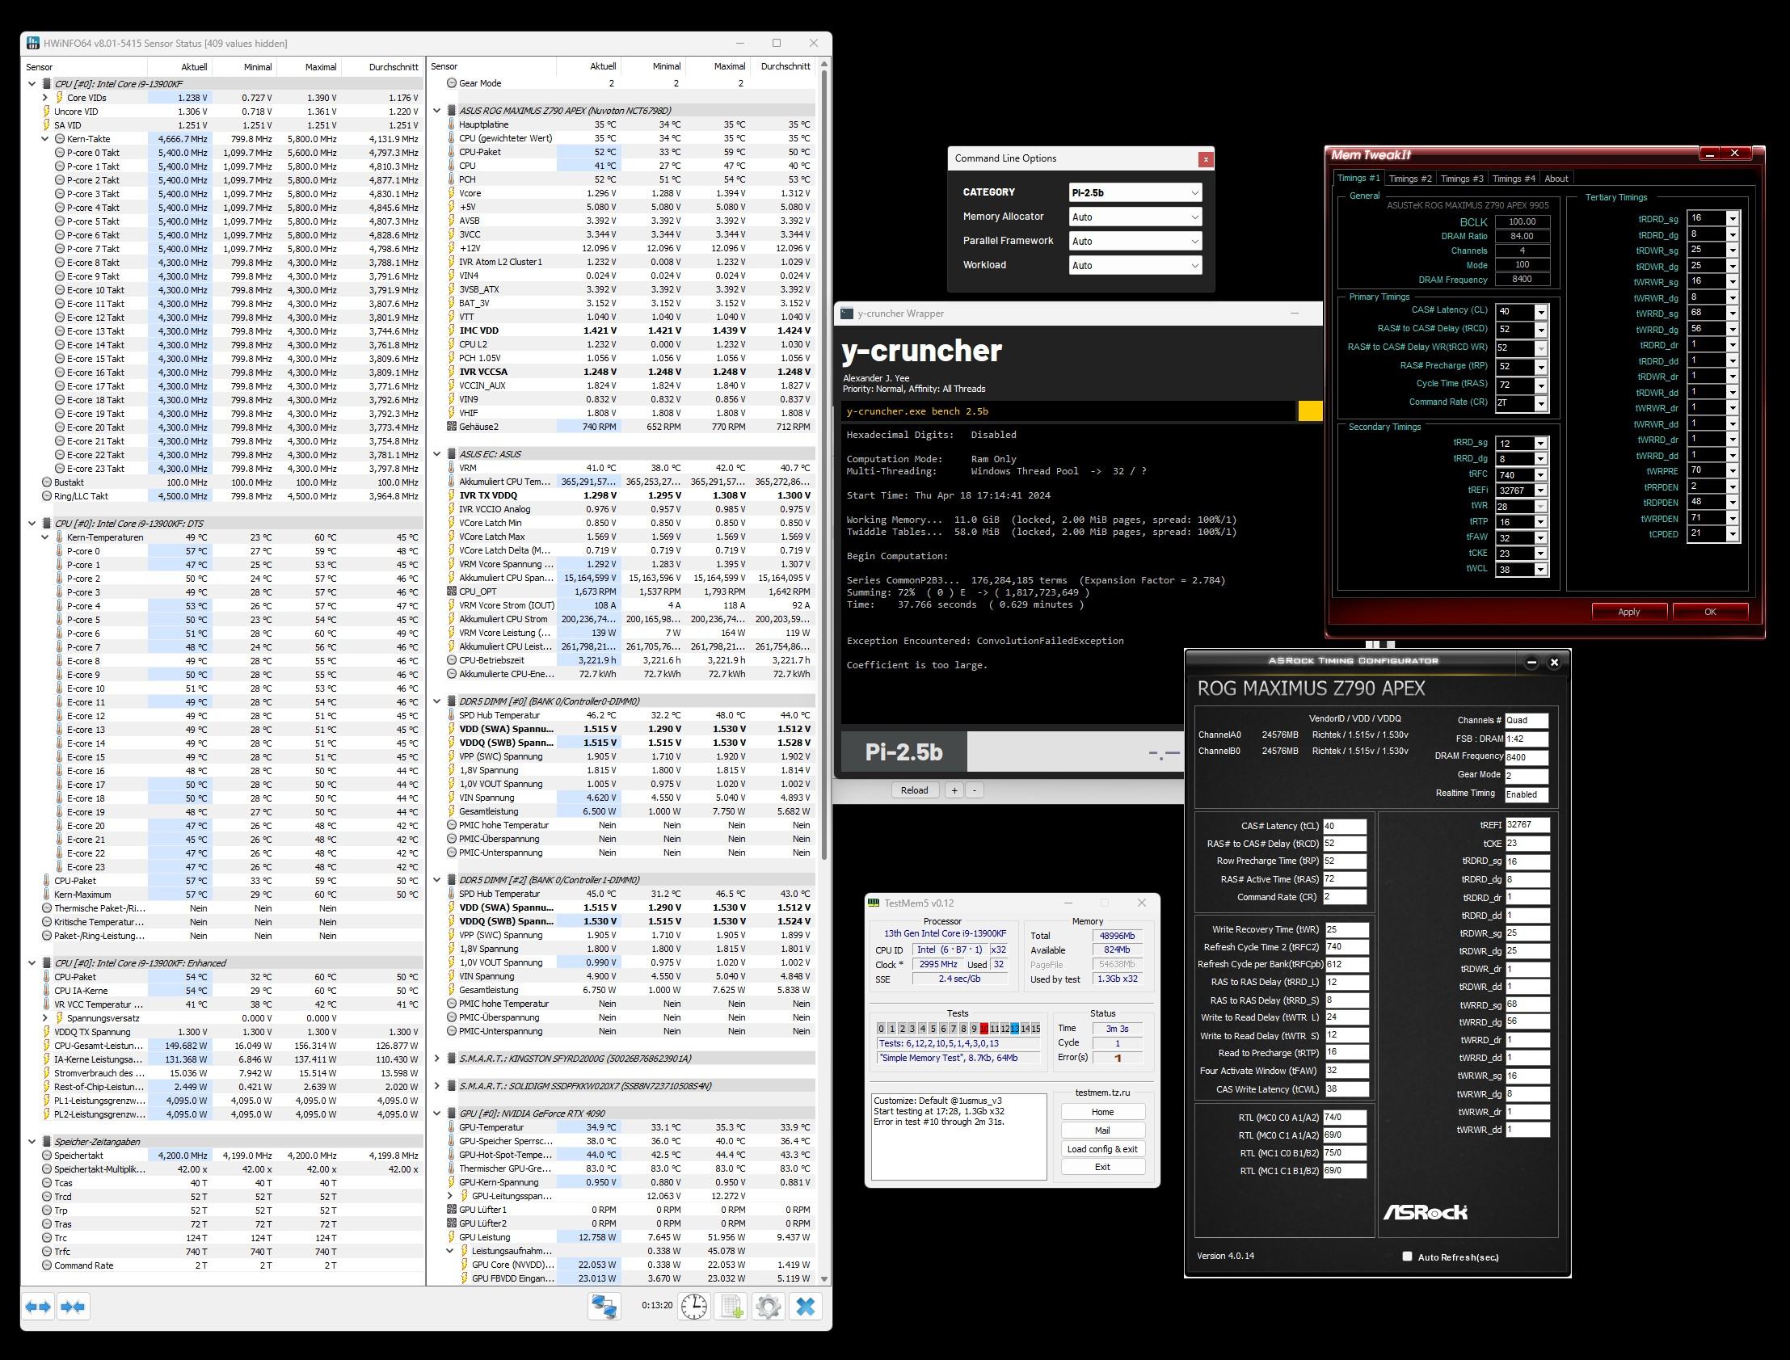
Task: Click the blue X close-sensors icon
Action: pyautogui.click(x=806, y=1307)
